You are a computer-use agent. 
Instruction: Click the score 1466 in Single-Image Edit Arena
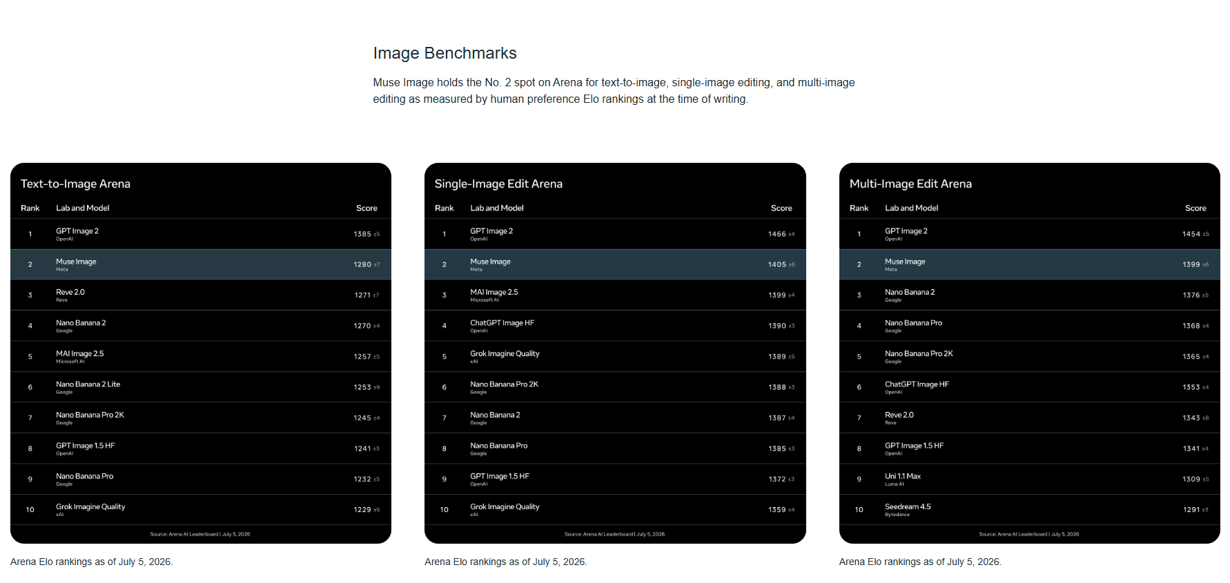coord(777,234)
